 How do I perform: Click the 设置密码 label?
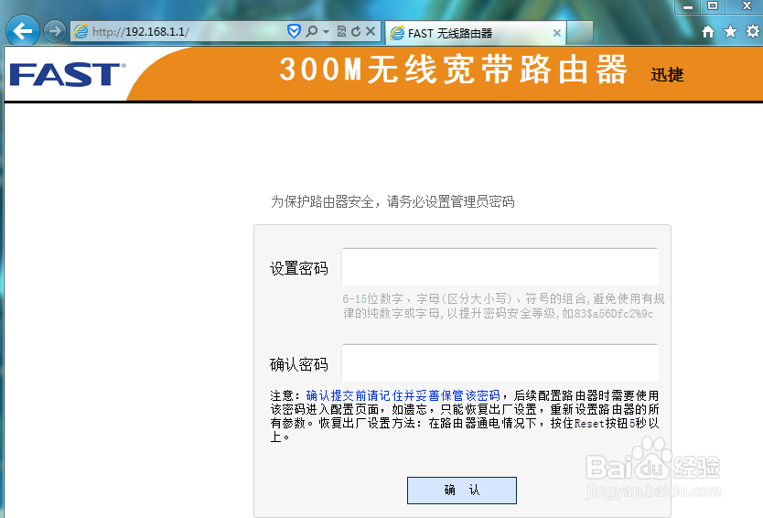(x=299, y=268)
